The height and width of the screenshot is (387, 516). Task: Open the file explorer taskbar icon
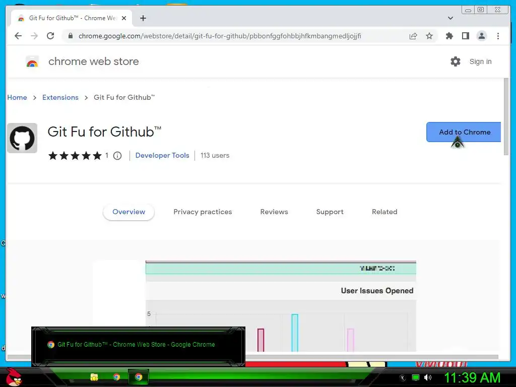coord(94,377)
